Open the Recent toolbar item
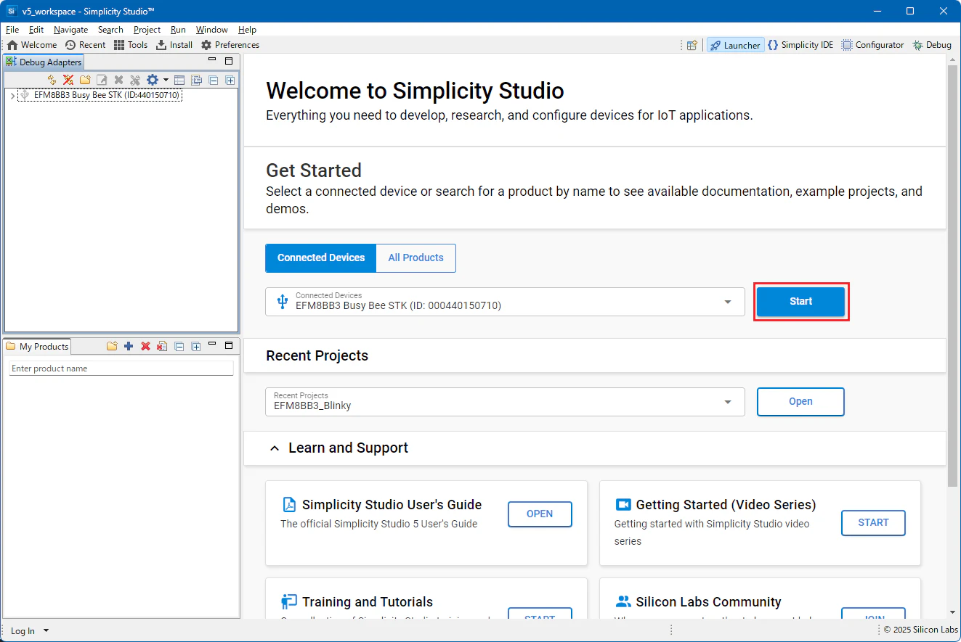Image resolution: width=961 pixels, height=642 pixels. click(86, 45)
